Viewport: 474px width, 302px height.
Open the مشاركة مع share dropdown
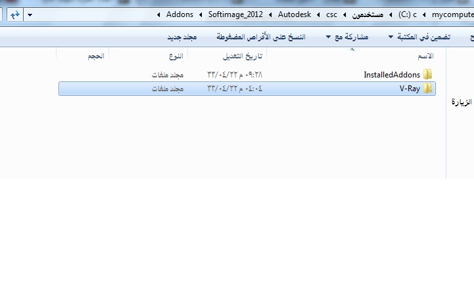click(x=347, y=37)
